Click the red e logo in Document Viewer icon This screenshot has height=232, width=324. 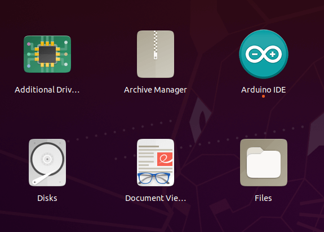(x=165, y=159)
